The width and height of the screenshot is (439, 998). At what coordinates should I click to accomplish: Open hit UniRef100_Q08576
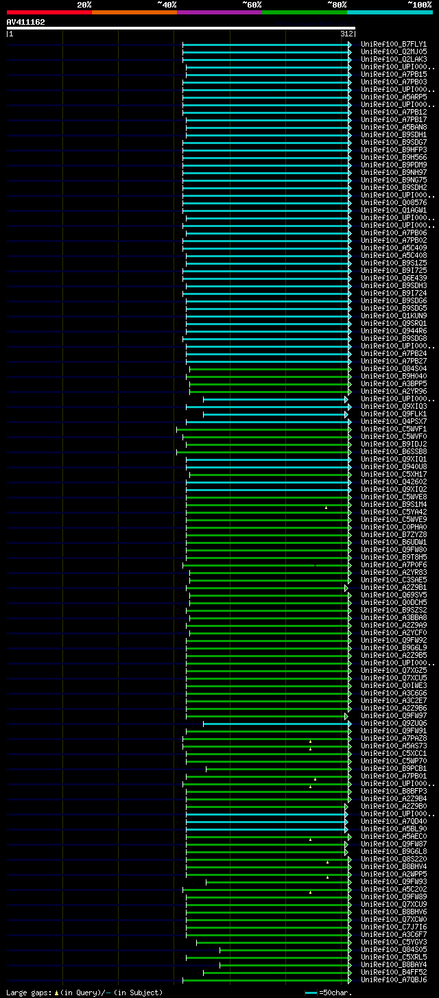394,203
